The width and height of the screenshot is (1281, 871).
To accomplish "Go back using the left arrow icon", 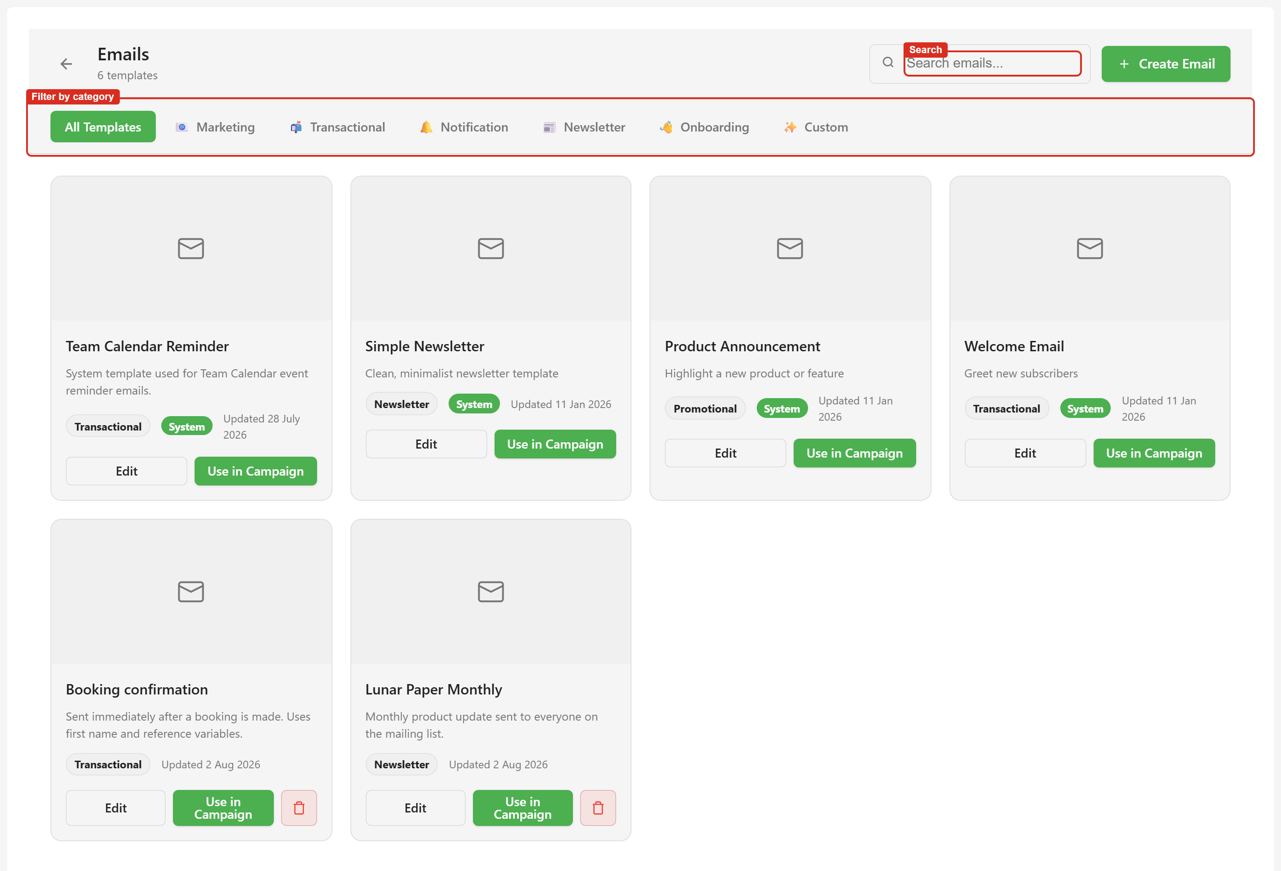I will 66,64.
